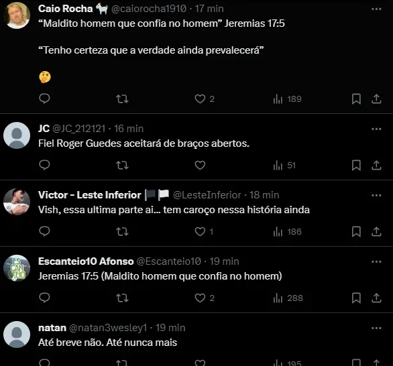The width and height of the screenshot is (393, 366).
Task: Repost the JC tweet about Roger Guedes
Action: pyautogui.click(x=122, y=166)
